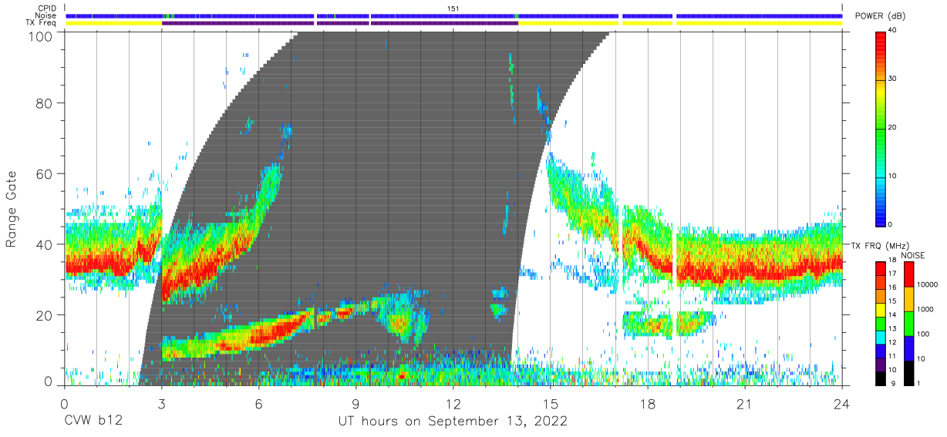The image size is (947, 437).
Task: Click the yellow 14–15 MHz TX FRQ swatch
Action: point(880,310)
